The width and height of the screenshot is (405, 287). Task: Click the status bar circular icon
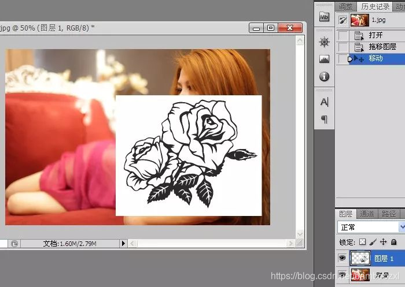point(14,244)
